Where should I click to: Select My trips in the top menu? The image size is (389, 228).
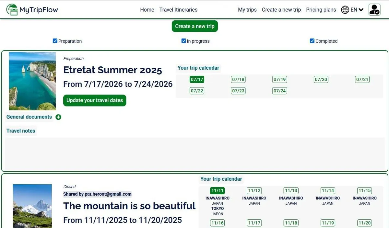click(x=247, y=9)
